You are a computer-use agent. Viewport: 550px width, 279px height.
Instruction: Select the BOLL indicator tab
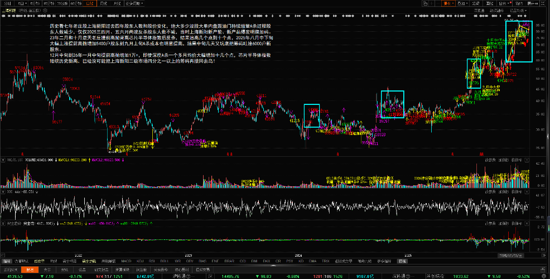pos(164,261)
